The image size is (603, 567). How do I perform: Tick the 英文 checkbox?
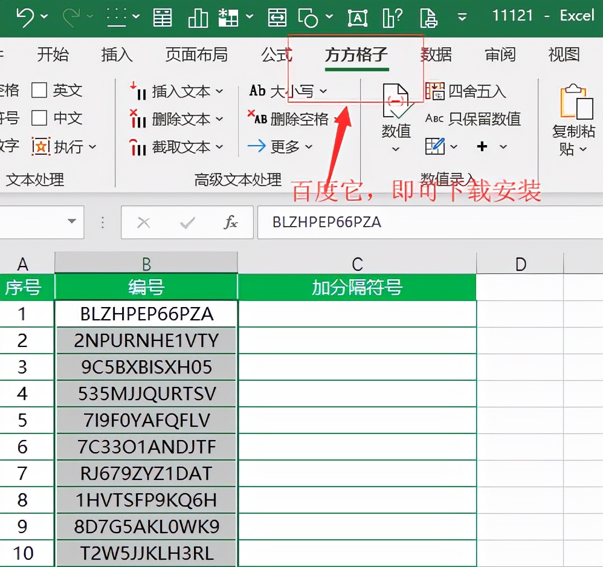pyautogui.click(x=39, y=91)
